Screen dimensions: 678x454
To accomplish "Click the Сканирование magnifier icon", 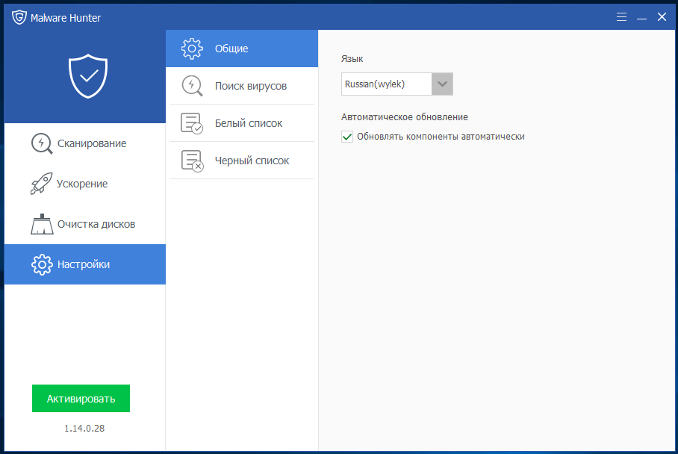I will tap(42, 143).
